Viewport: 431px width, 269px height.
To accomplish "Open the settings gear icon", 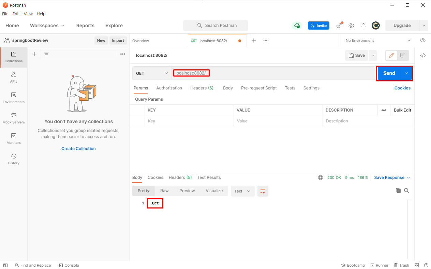I will (351, 26).
